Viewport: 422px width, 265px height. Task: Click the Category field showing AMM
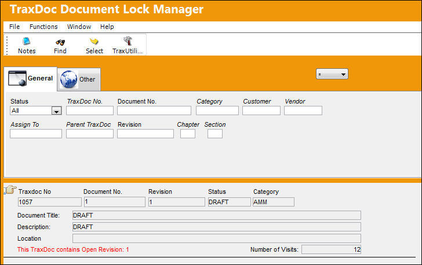coord(274,202)
